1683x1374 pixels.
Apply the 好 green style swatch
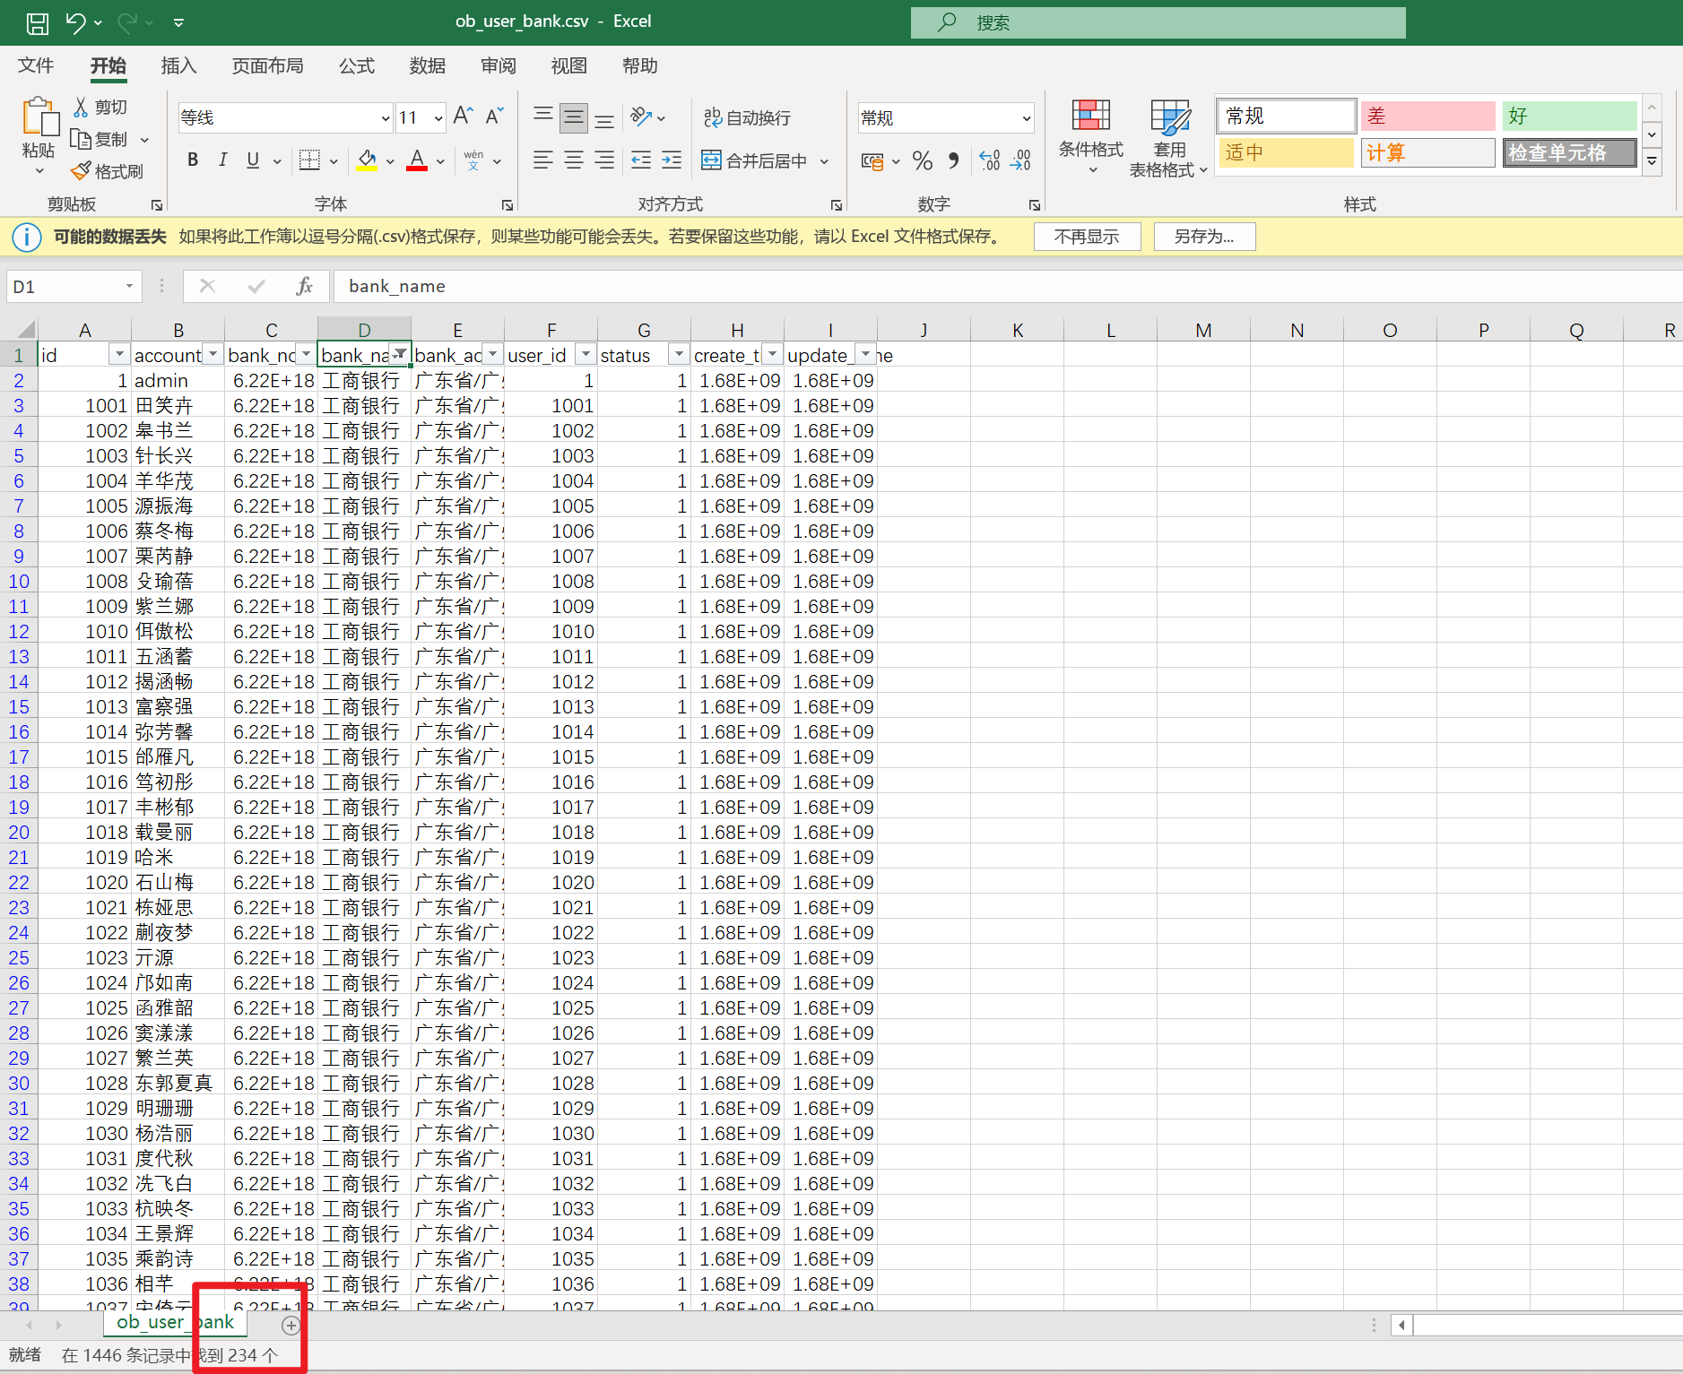tap(1570, 116)
